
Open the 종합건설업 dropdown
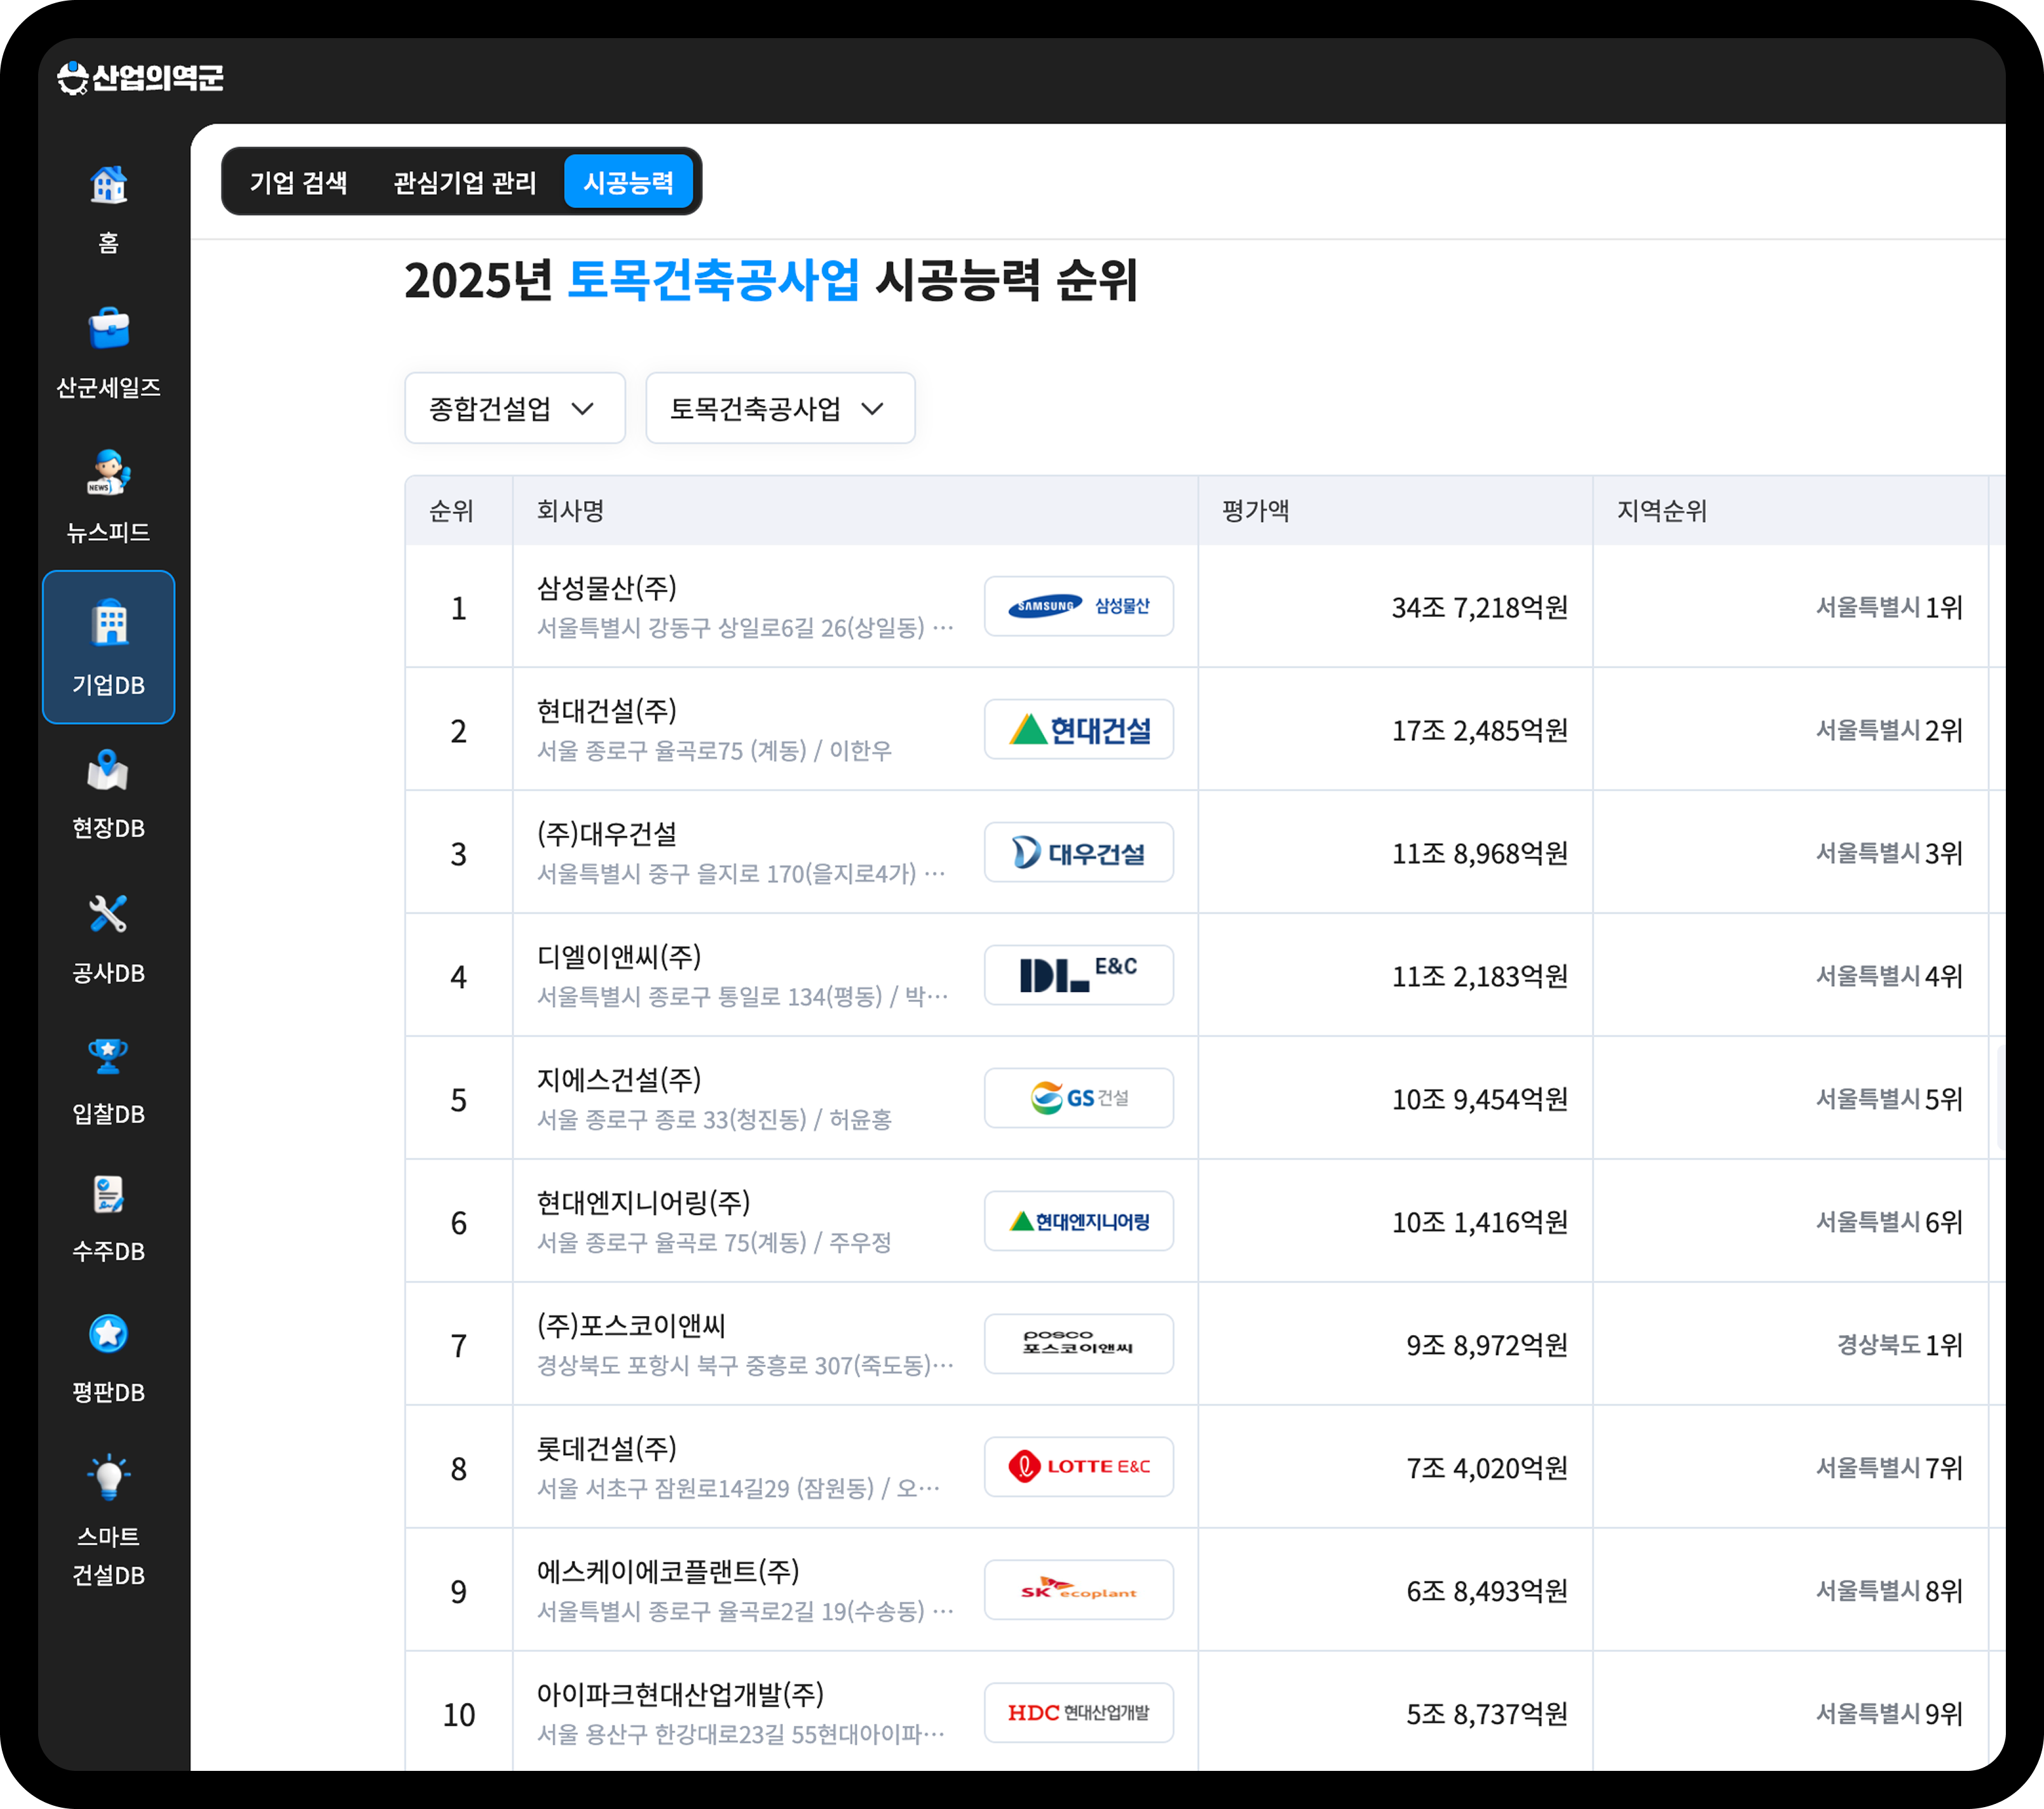tap(514, 408)
